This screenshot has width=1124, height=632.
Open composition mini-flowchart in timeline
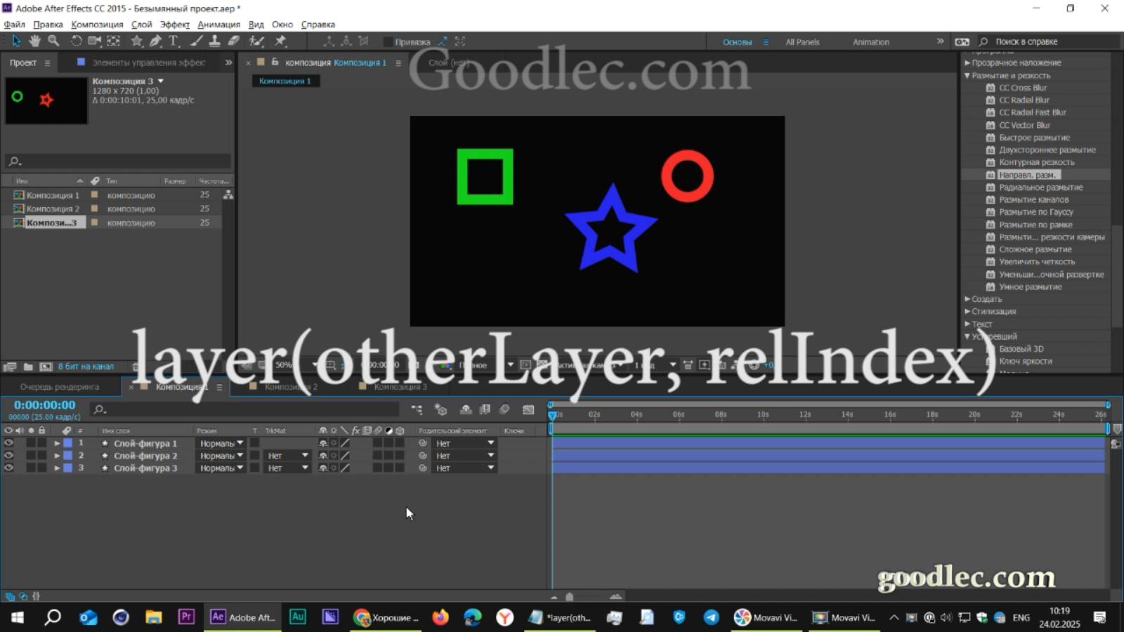pyautogui.click(x=417, y=409)
